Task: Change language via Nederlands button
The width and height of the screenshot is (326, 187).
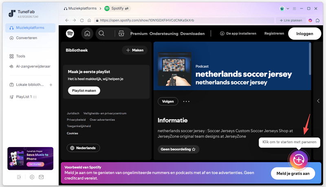Action: (x=83, y=148)
